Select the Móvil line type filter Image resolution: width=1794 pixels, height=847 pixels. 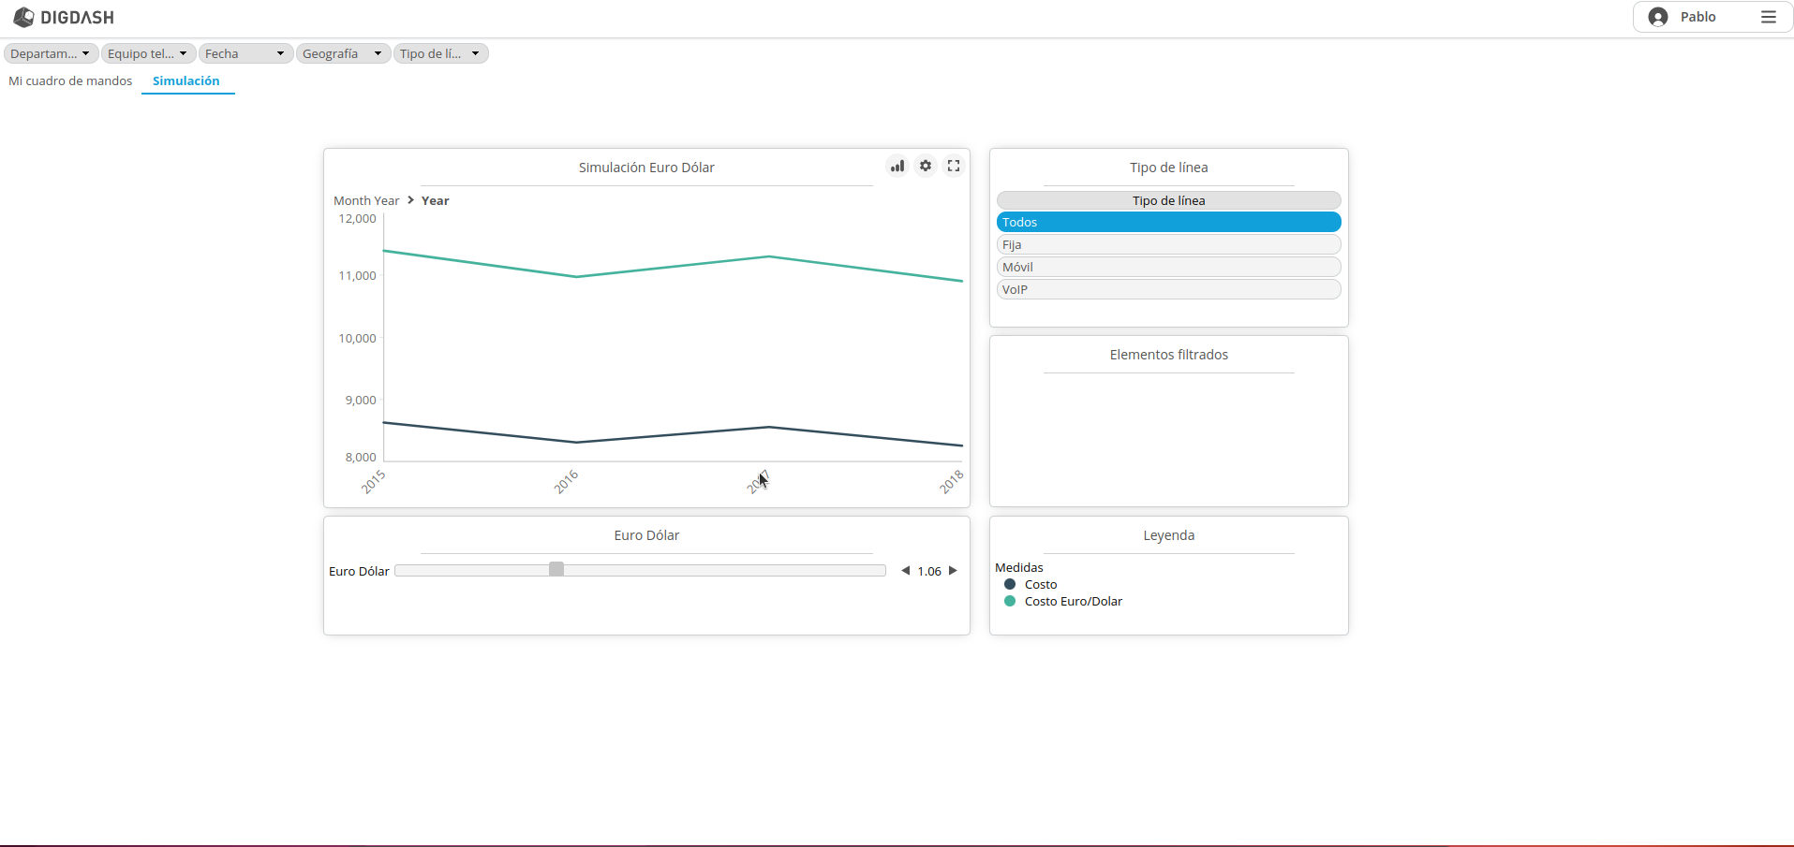coord(1168,267)
